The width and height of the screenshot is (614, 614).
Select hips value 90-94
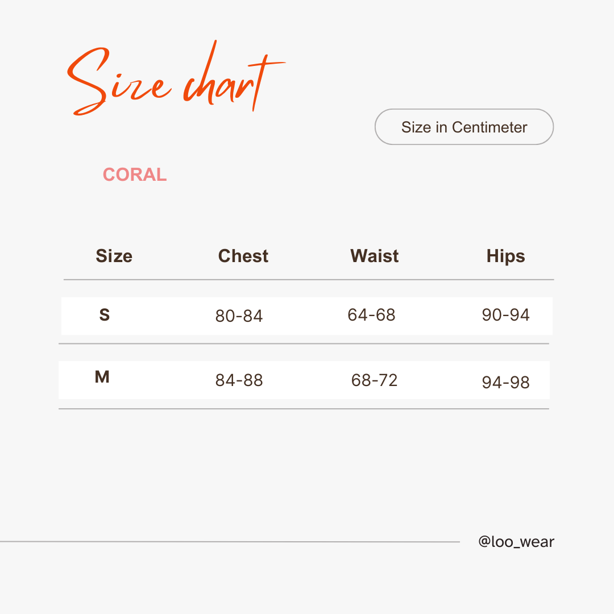(505, 315)
